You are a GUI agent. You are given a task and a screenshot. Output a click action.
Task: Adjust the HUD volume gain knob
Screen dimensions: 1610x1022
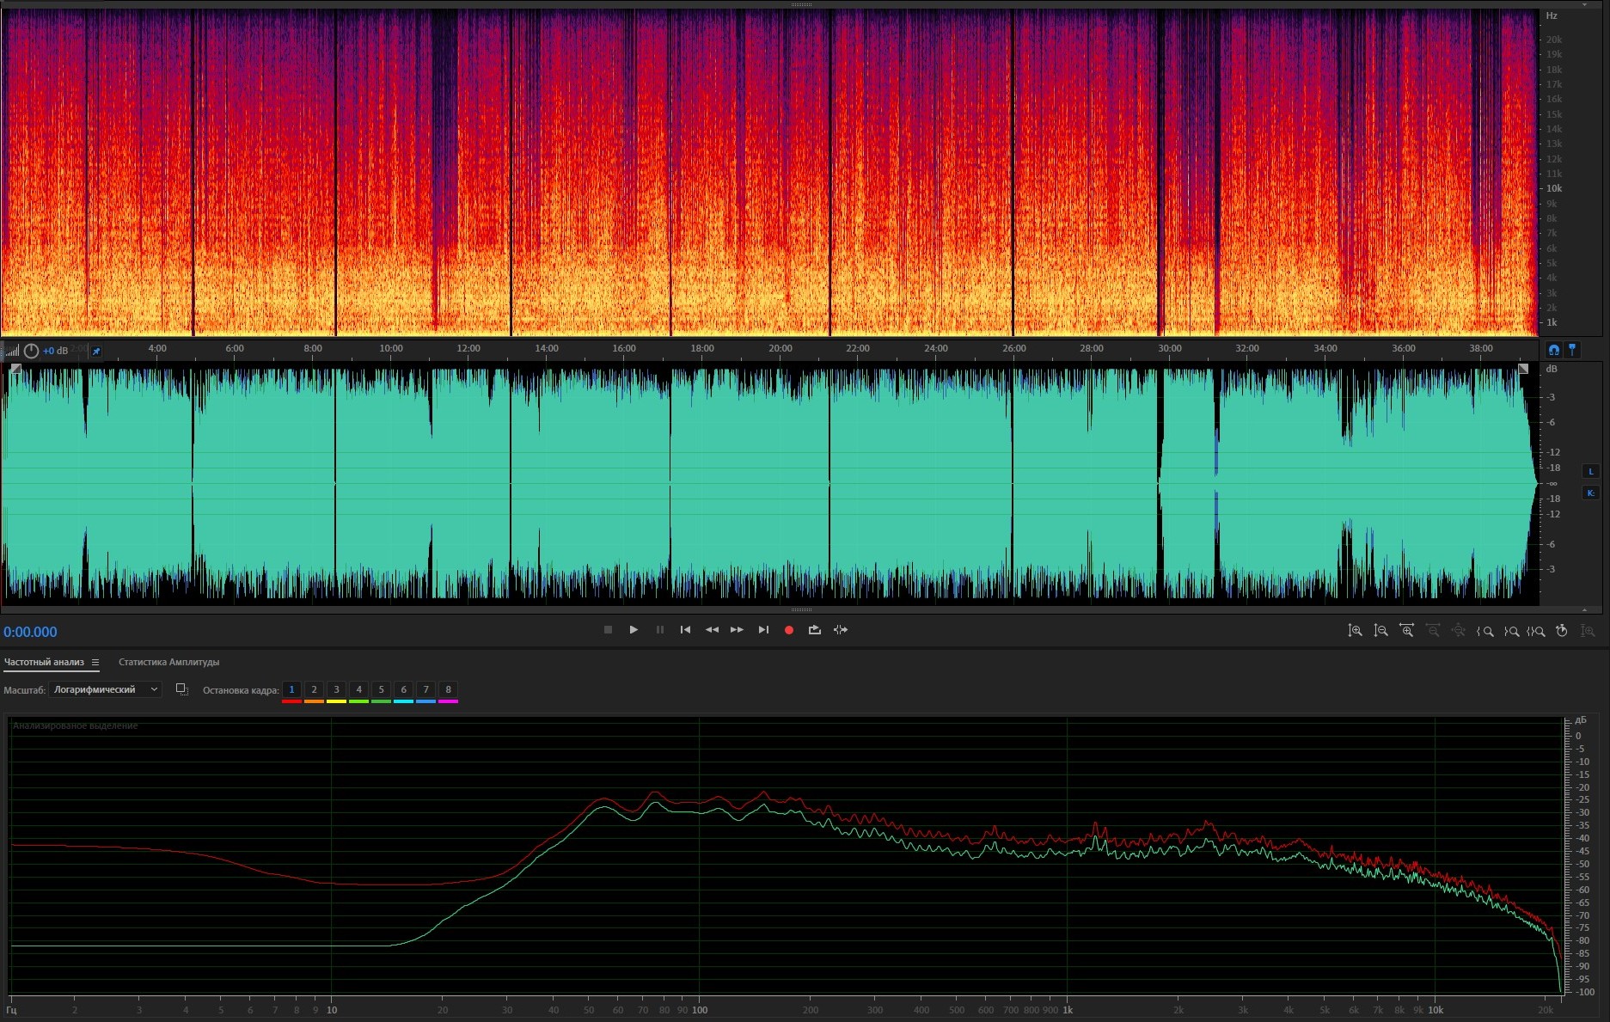pos(32,351)
